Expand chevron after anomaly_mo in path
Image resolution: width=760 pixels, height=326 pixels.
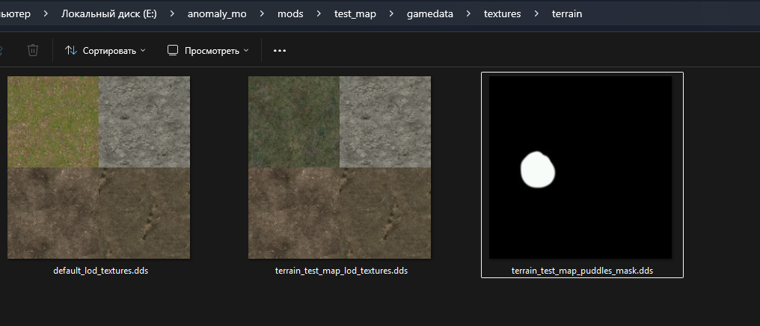click(x=263, y=14)
